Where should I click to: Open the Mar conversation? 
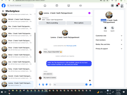(17, 27)
